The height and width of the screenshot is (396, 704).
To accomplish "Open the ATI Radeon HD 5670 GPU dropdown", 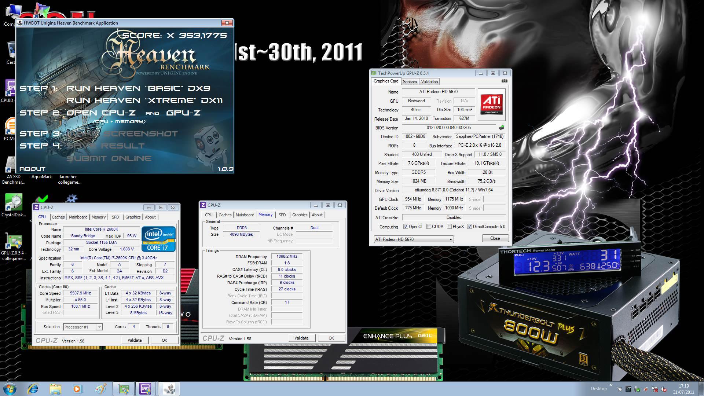I will 414,239.
